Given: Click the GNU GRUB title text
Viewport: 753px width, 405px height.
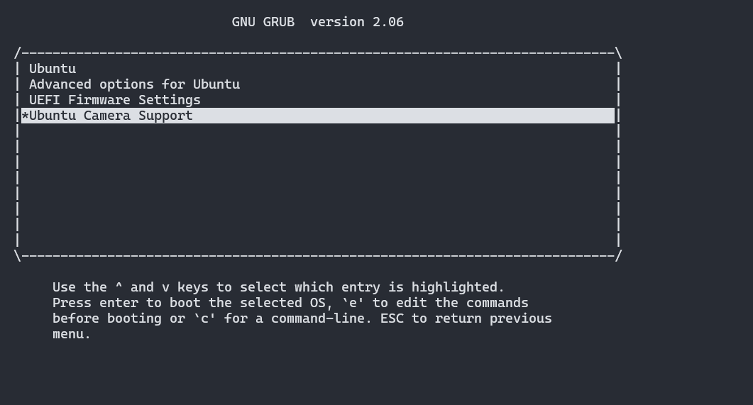Looking at the screenshot, I should 263,22.
